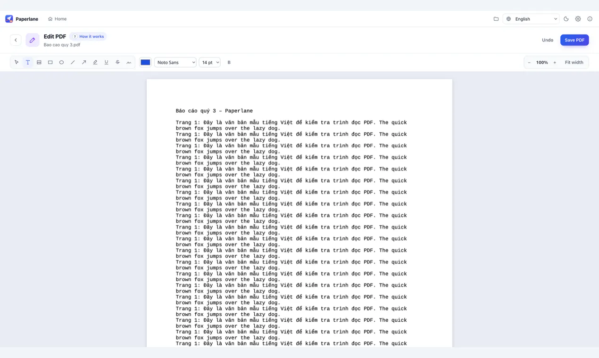Open the How it works help

coord(88,36)
